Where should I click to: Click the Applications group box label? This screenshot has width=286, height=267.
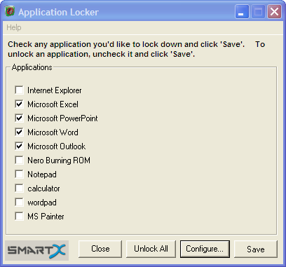pyautogui.click(x=32, y=67)
